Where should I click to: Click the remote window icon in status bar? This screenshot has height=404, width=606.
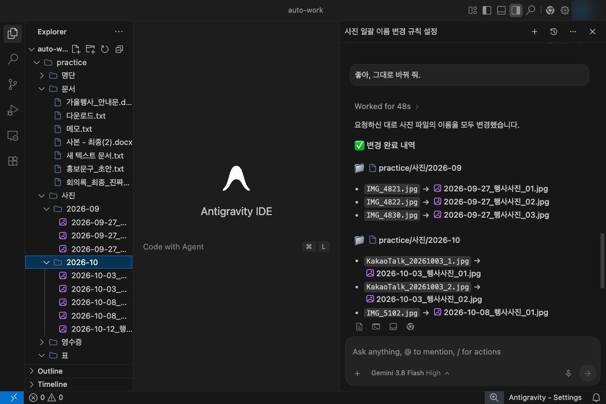[12, 397]
